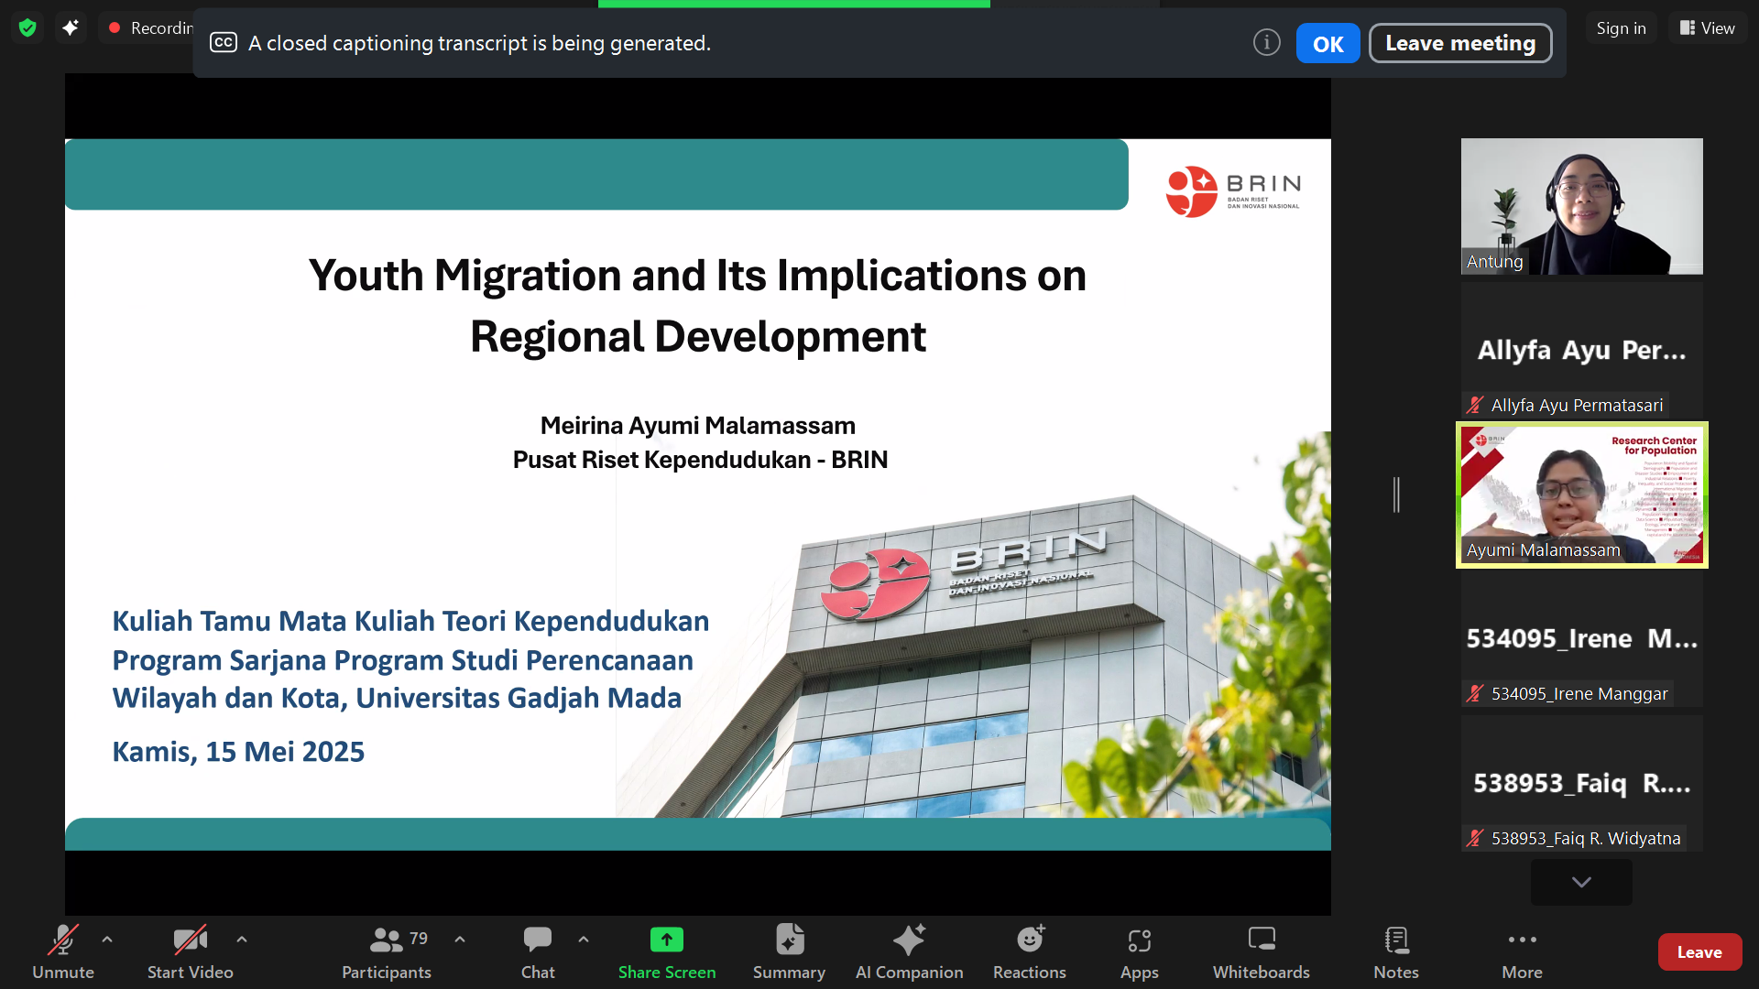Viewport: 1759px width, 989px height.
Task: Click the presenter name 'Meirina Ayumi Malamassam'
Action: (x=698, y=426)
